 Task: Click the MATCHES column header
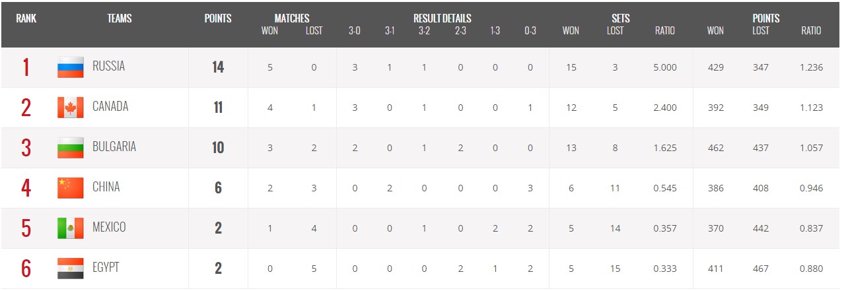pos(292,18)
